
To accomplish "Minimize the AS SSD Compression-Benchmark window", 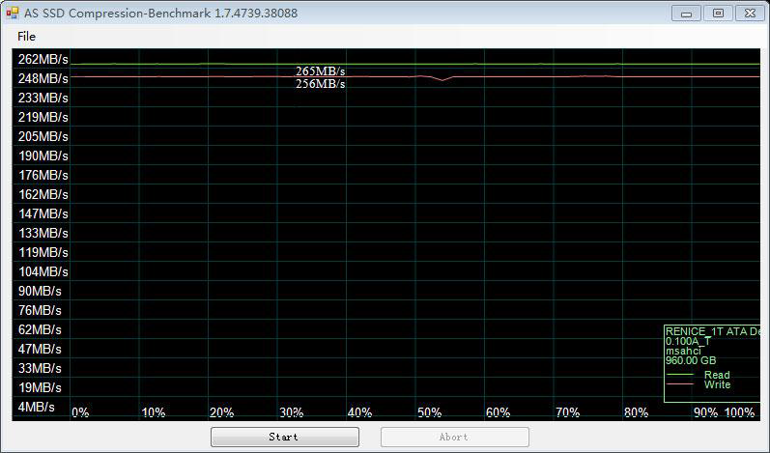I will tap(687, 14).
